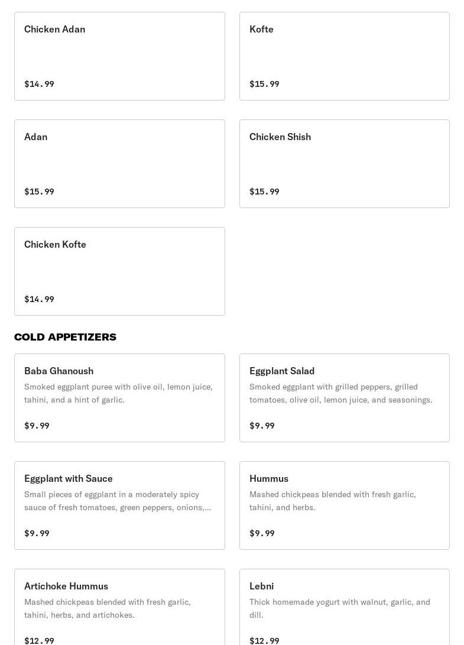Click the $14.99 price under Chicken Kofte
464x645 pixels.
[39, 299]
